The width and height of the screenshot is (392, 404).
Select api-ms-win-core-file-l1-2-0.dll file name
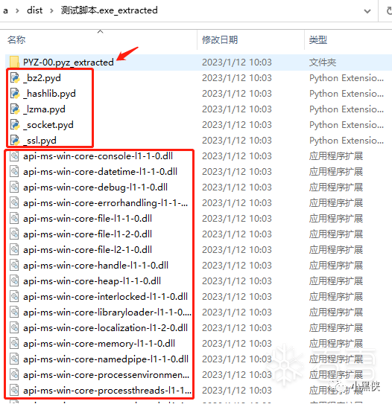(87, 234)
